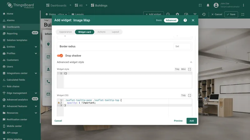Image resolution: width=250 pixels, height=140 pixels.
Task: Close the Add widget dialog
Action: [193, 20]
